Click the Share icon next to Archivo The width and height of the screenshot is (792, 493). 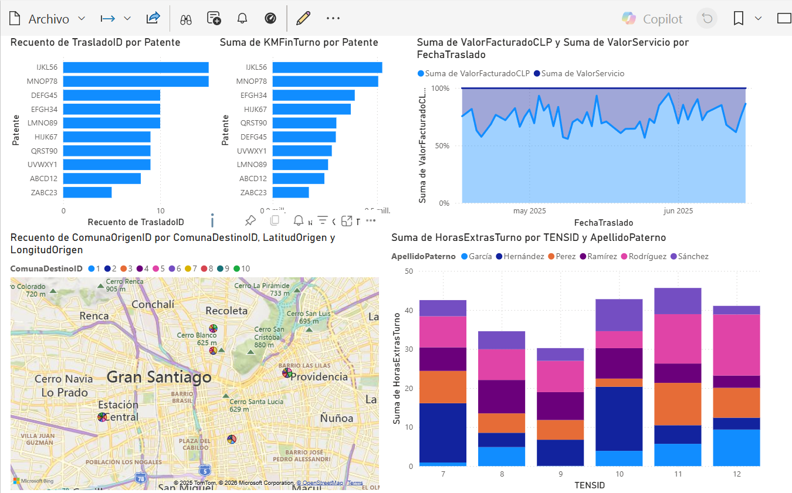coord(153,18)
